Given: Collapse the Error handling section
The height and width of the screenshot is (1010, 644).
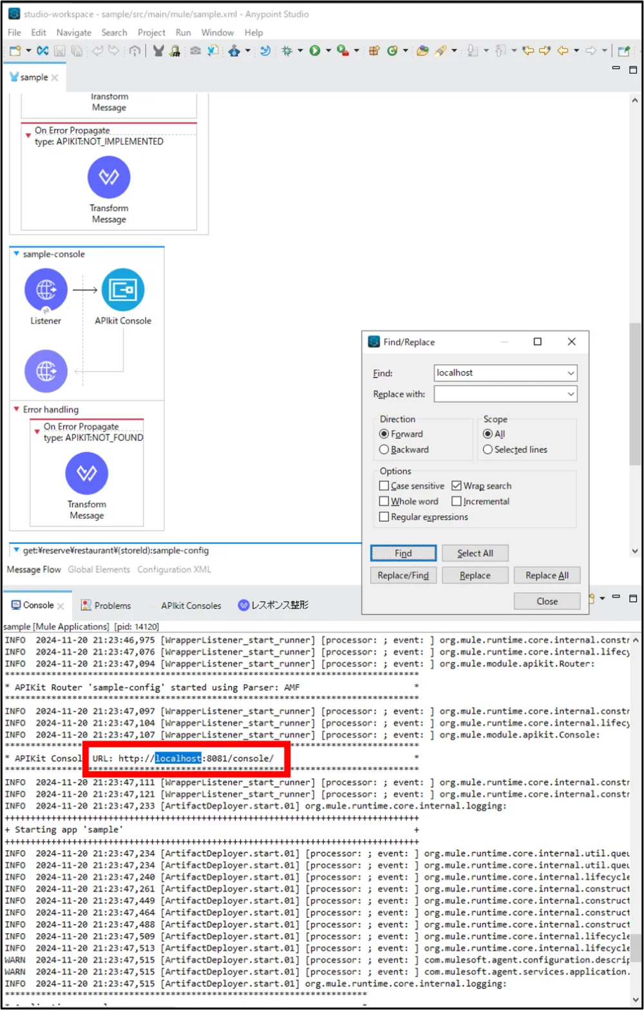Looking at the screenshot, I should 17,409.
